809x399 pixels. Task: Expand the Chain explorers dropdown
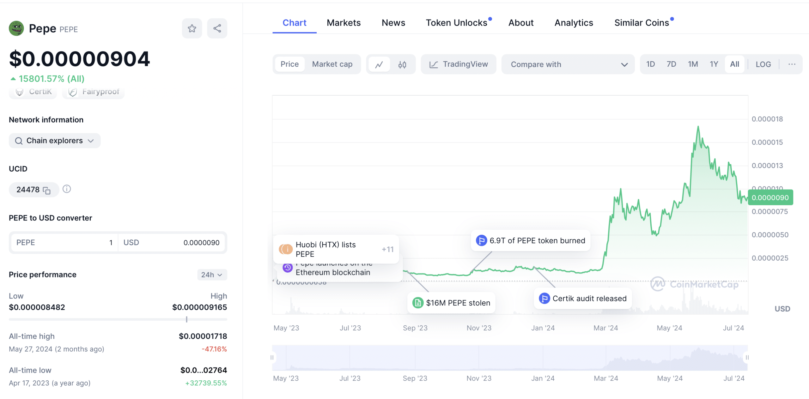(x=55, y=141)
